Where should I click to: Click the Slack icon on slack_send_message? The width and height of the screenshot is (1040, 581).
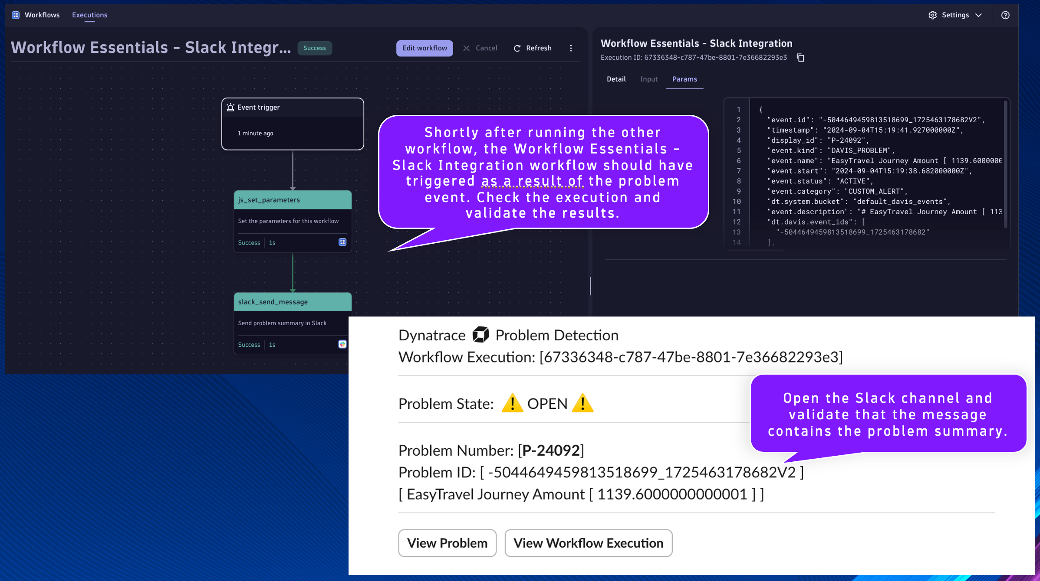click(342, 344)
